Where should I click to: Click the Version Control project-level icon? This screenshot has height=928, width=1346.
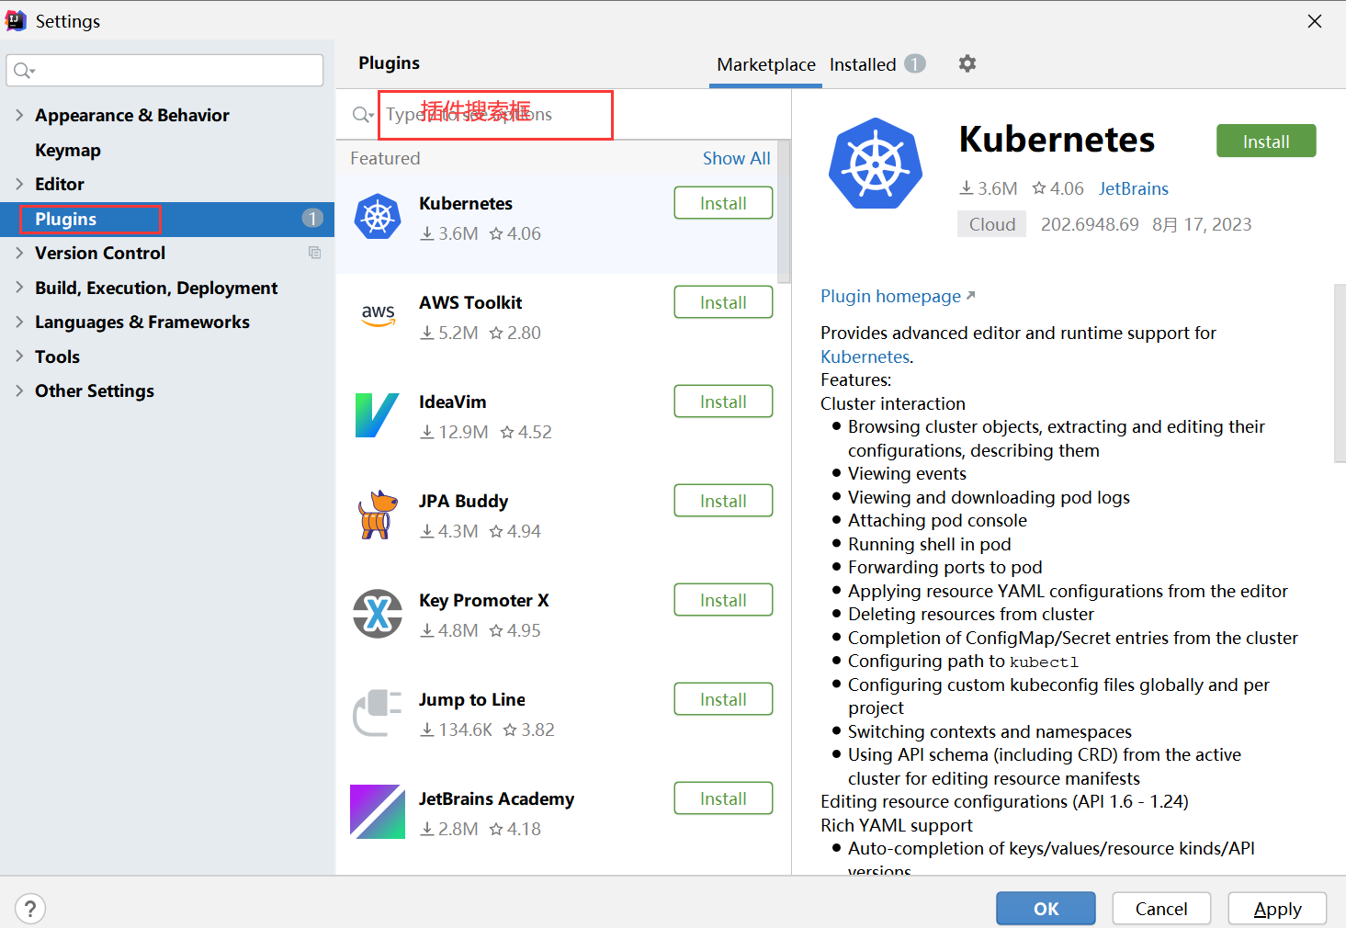click(x=315, y=253)
